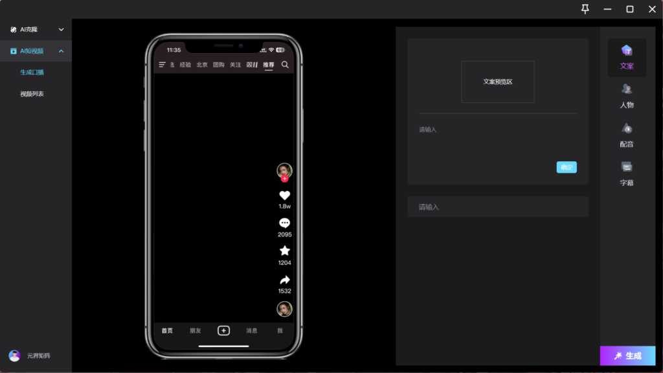Screen dimensions: 663x373
Task: Select 生成口播 in the sidebar
Action: (32, 73)
